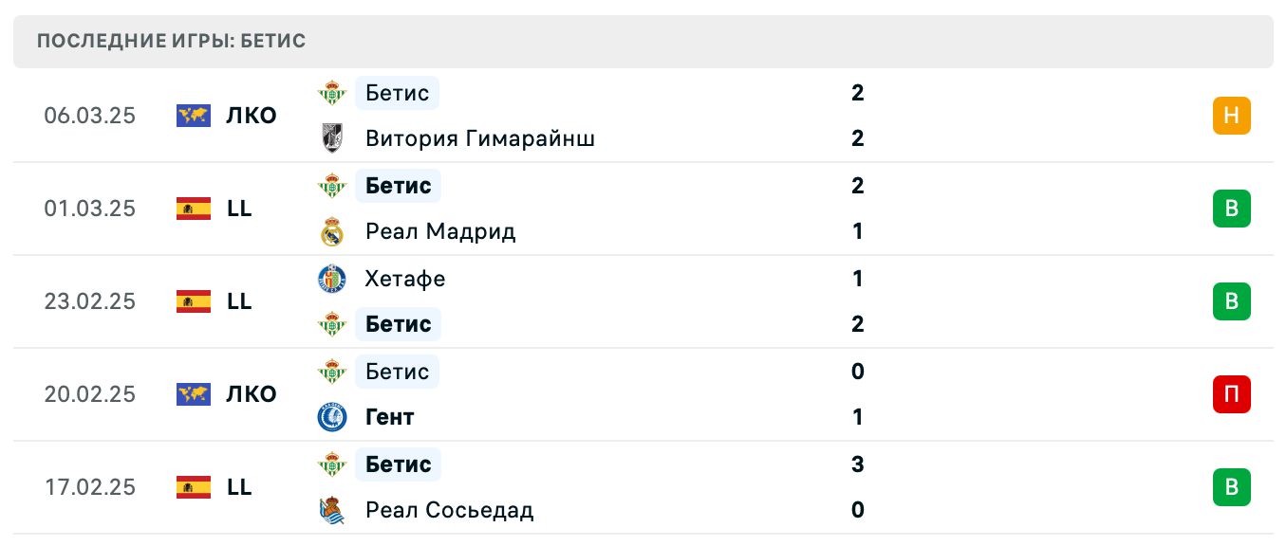Open the Реал Мадрид team link

point(440,231)
